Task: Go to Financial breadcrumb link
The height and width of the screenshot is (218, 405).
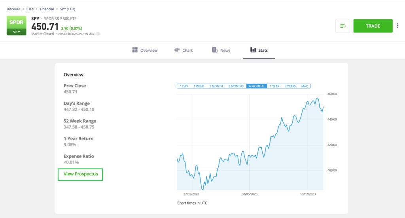Action: [x=47, y=9]
